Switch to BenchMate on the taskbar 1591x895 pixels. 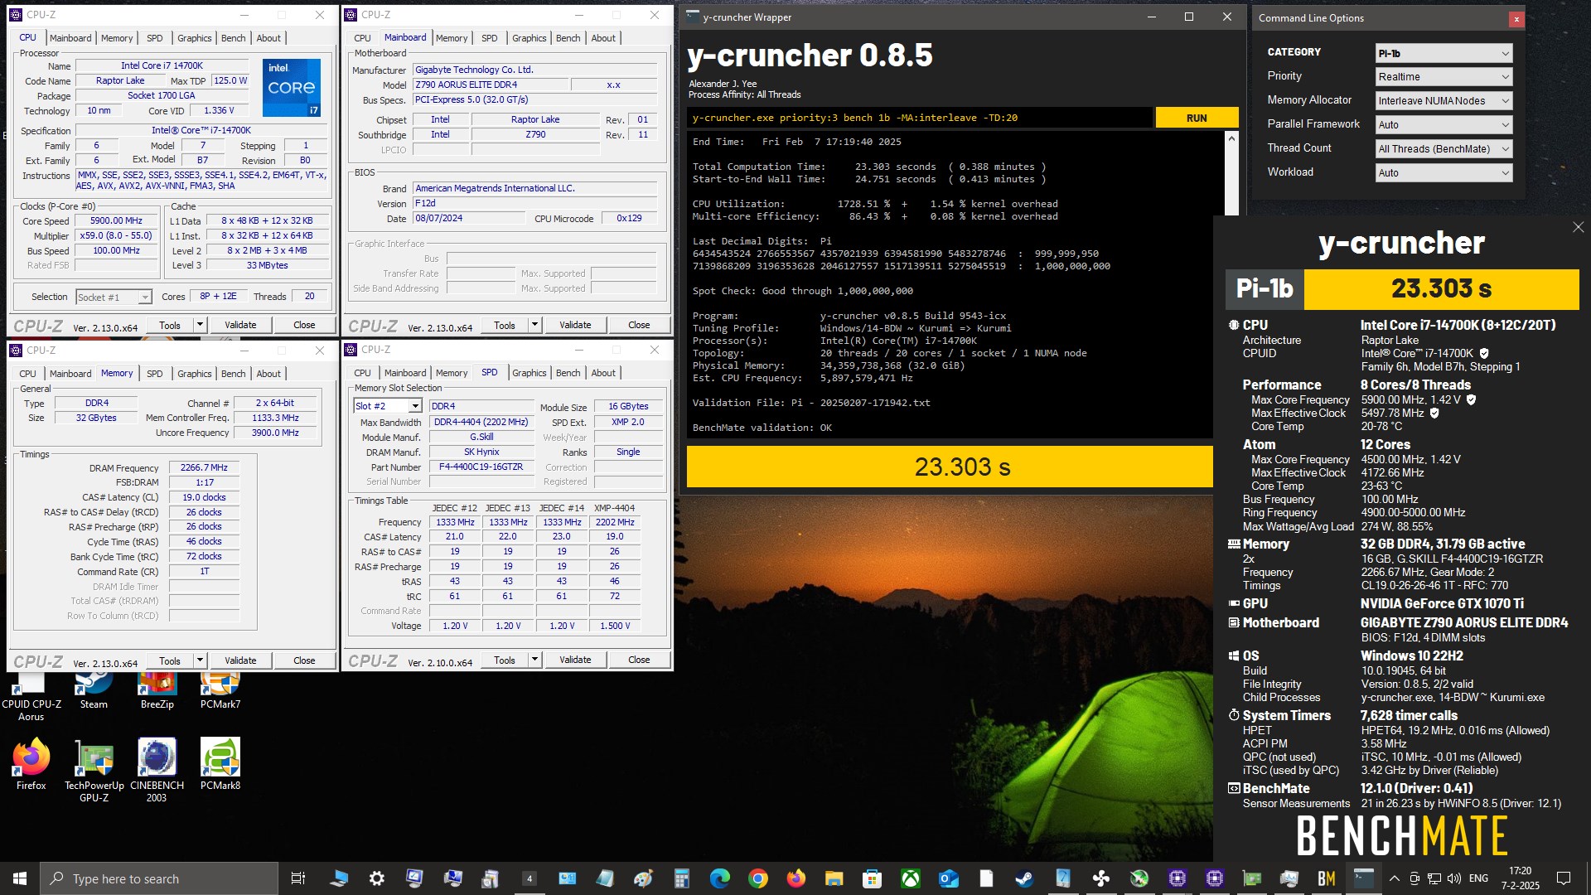[x=1326, y=878]
